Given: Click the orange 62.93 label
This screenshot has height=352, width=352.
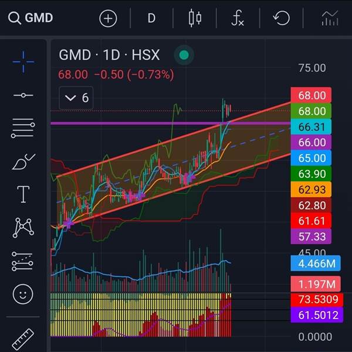Looking at the screenshot, I should [311, 189].
